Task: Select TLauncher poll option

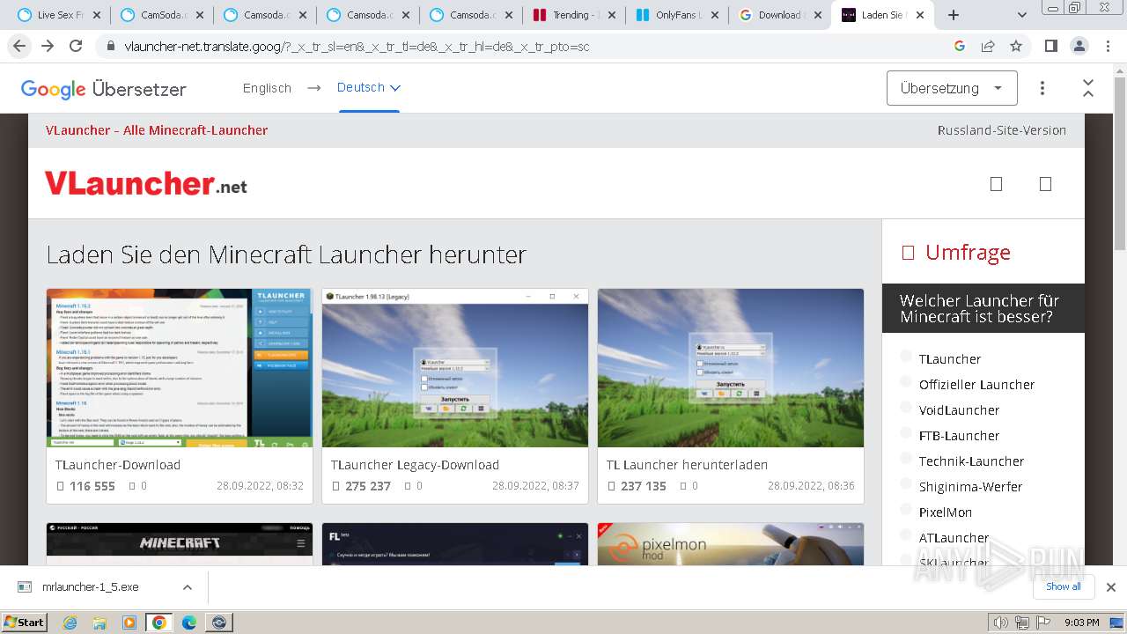Action: click(x=906, y=357)
